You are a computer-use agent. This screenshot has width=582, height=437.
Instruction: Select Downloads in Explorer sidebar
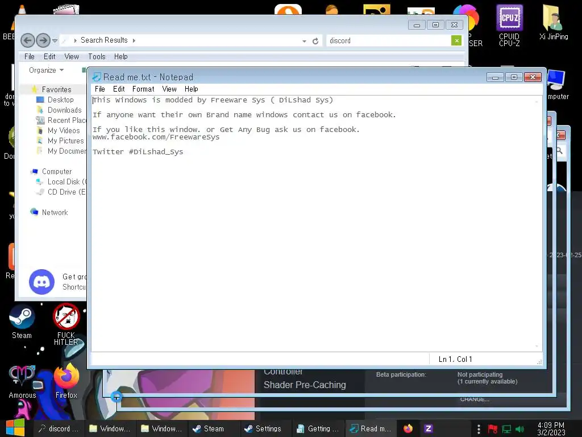coord(64,110)
